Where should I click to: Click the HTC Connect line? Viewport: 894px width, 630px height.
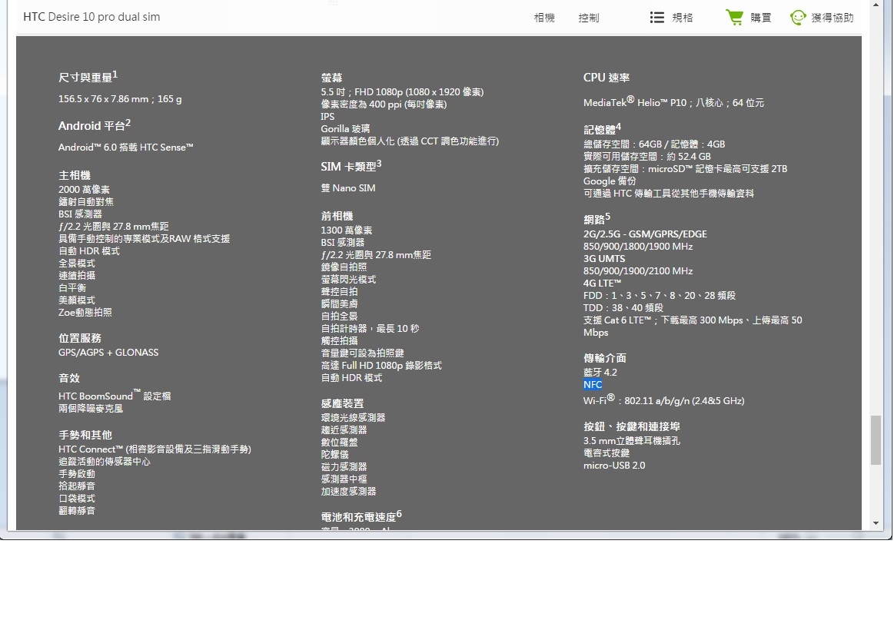click(155, 449)
